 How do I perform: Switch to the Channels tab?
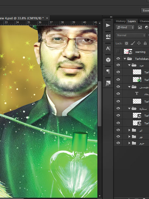(x=144, y=21)
